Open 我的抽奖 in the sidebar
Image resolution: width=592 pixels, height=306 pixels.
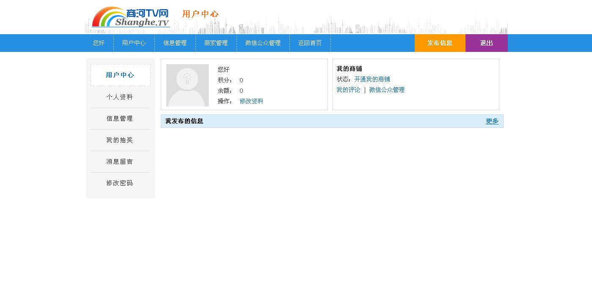120,140
